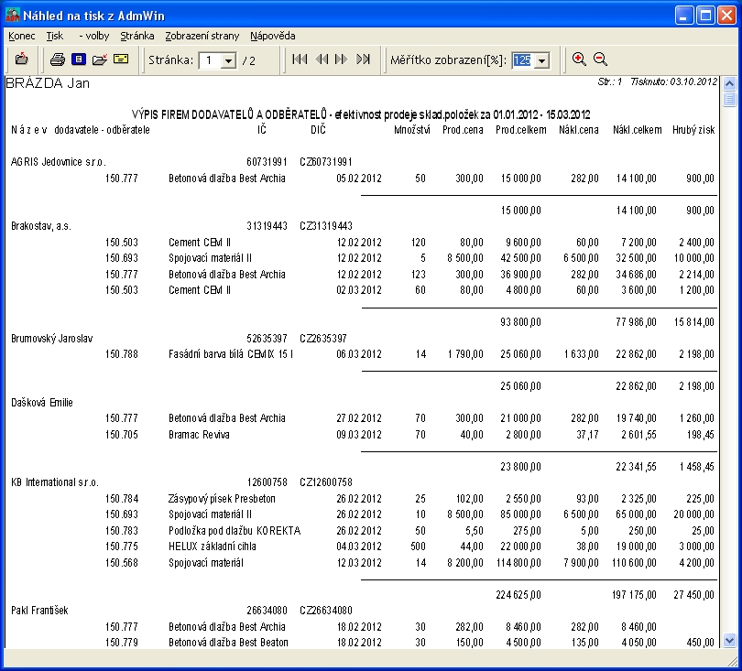Open the Měřítko zobrazení scale dropdown
Viewport: 742px width, 671px height.
tap(541, 60)
